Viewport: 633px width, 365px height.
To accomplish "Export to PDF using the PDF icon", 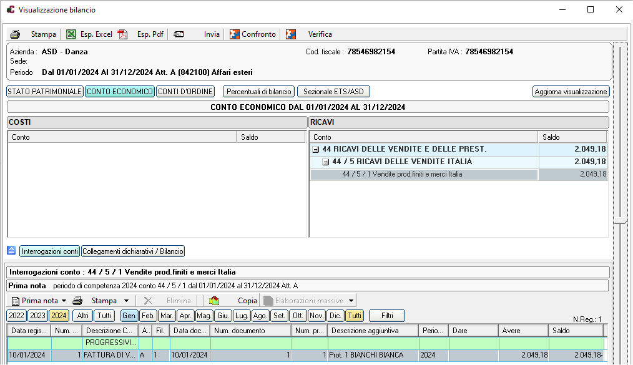I will click(123, 34).
